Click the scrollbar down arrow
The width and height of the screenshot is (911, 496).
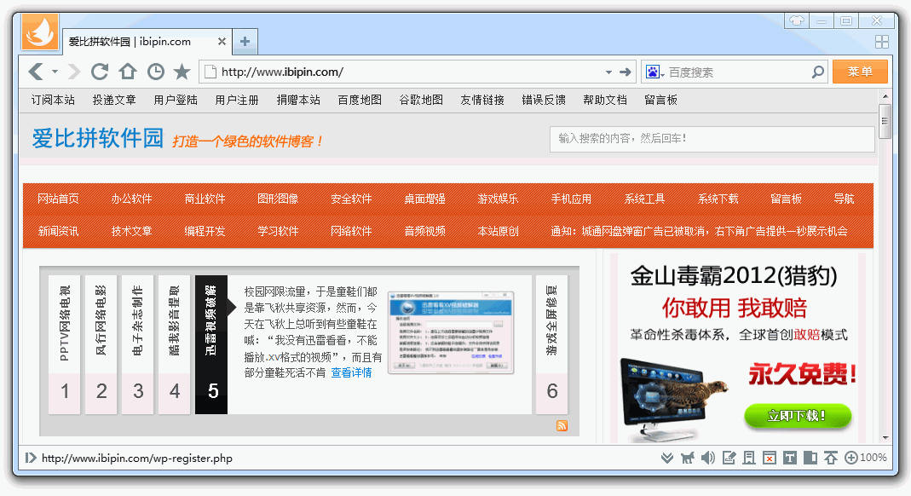[885, 437]
